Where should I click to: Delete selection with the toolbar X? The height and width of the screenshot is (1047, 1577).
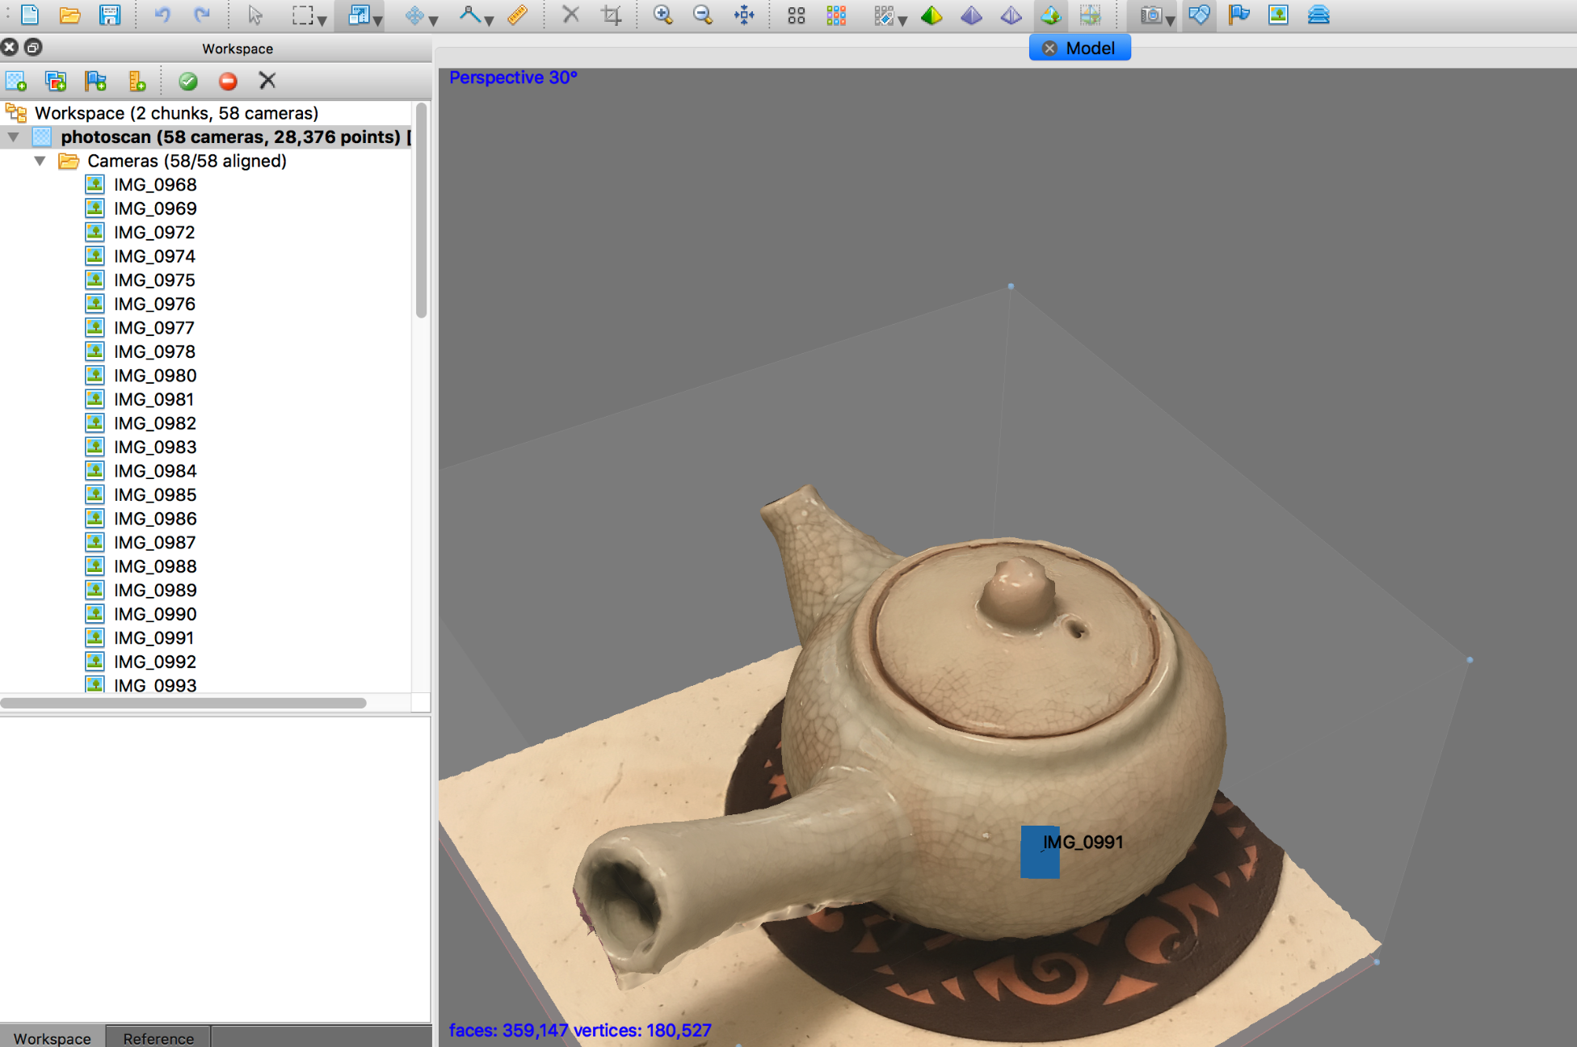[x=570, y=15]
